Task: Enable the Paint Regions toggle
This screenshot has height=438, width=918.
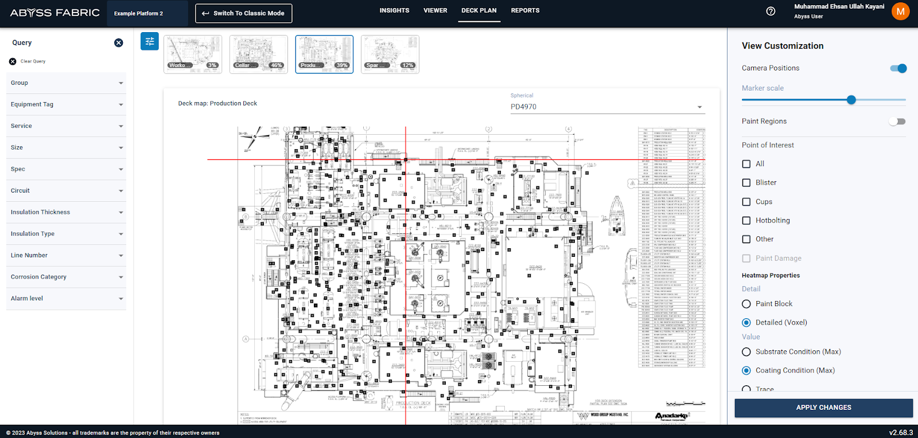Action: point(897,122)
